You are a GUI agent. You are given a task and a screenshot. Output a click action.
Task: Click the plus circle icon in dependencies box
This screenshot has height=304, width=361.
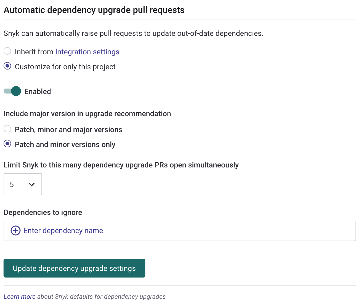[15, 231]
